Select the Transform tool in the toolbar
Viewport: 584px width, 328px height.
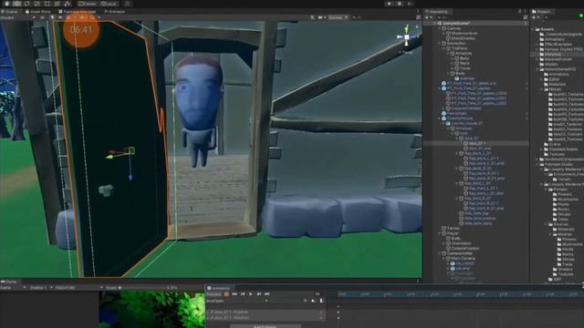click(57, 4)
